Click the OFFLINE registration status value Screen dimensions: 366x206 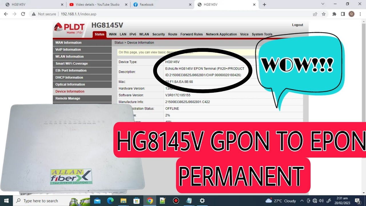pos(172,109)
